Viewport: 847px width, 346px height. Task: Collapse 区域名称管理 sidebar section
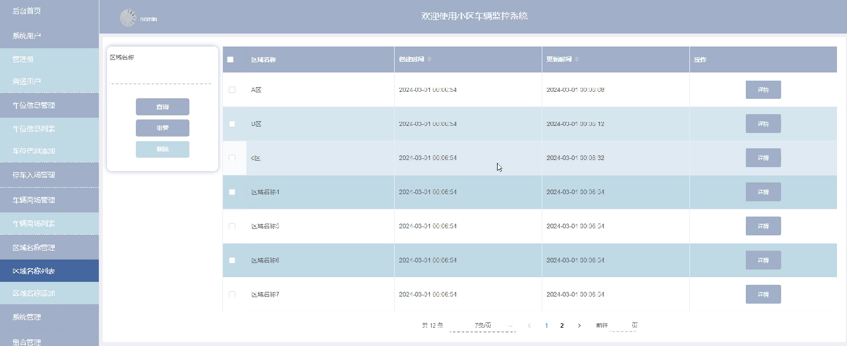point(49,248)
